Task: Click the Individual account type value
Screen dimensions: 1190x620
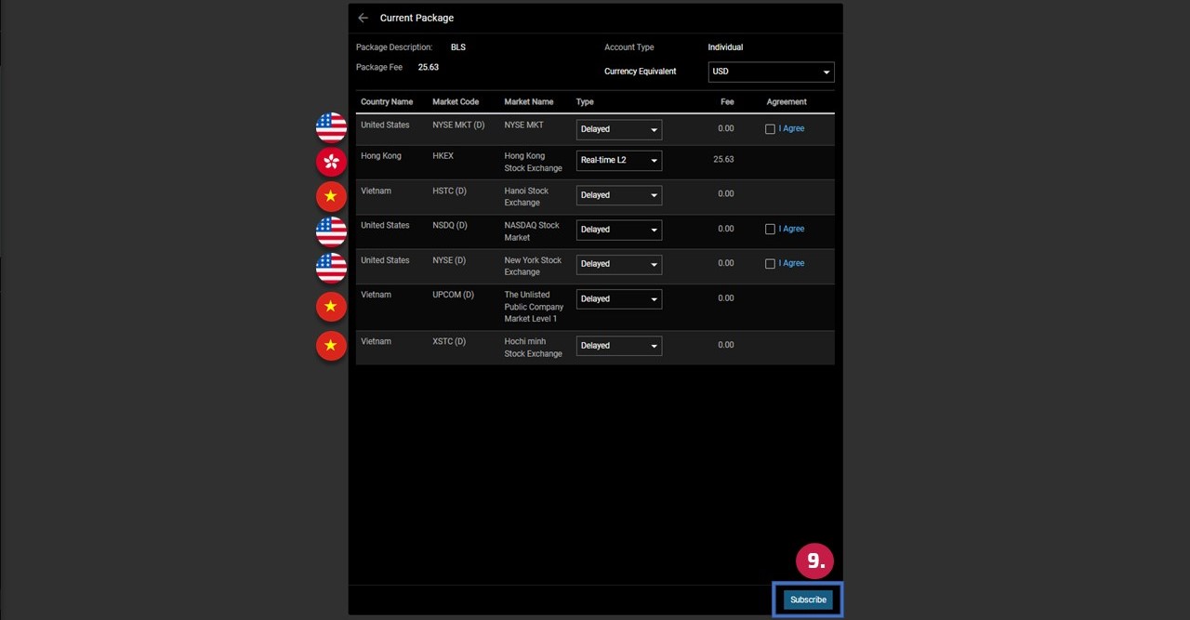Action: tap(725, 47)
